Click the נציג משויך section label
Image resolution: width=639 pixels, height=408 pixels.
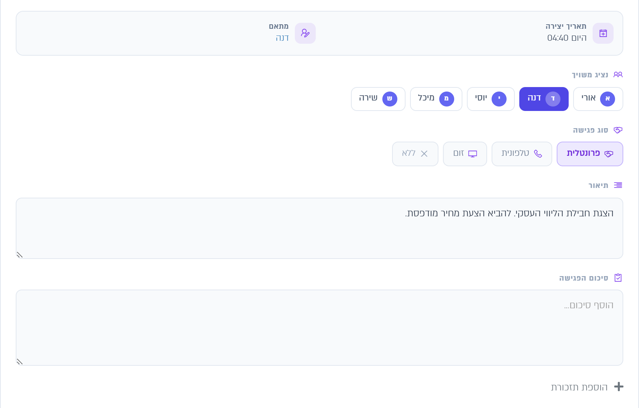tap(590, 75)
